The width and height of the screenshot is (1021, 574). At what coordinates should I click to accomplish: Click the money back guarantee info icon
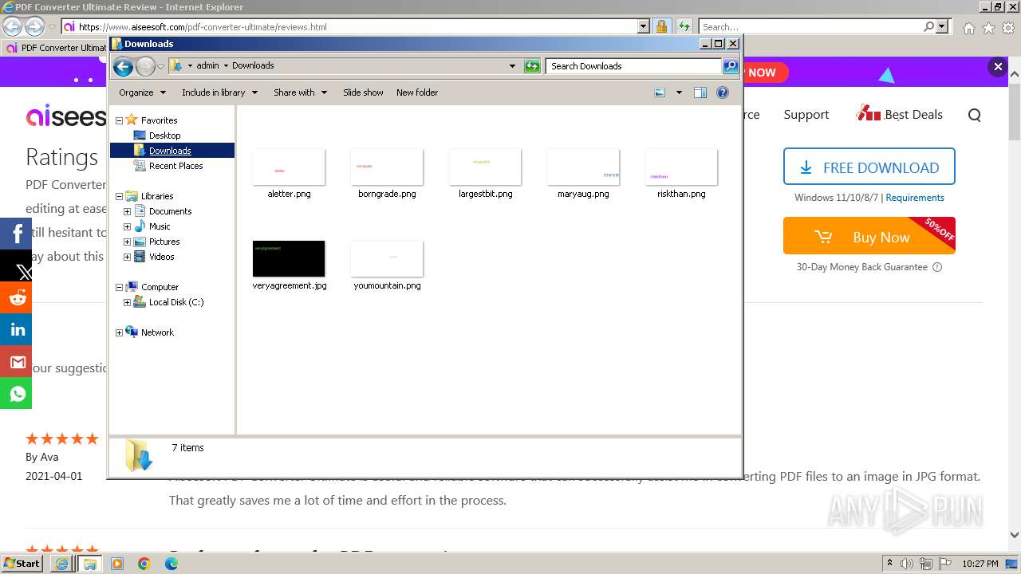(x=937, y=267)
